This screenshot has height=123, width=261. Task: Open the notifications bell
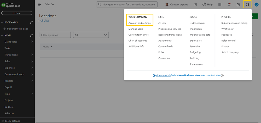tap(229, 5)
